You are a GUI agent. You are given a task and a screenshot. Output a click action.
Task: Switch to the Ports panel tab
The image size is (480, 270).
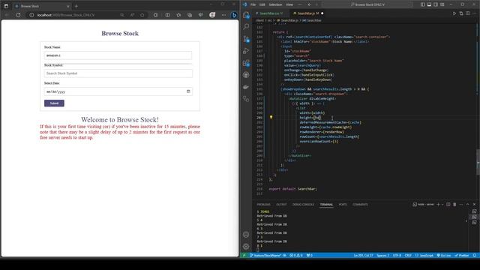tap(343, 205)
